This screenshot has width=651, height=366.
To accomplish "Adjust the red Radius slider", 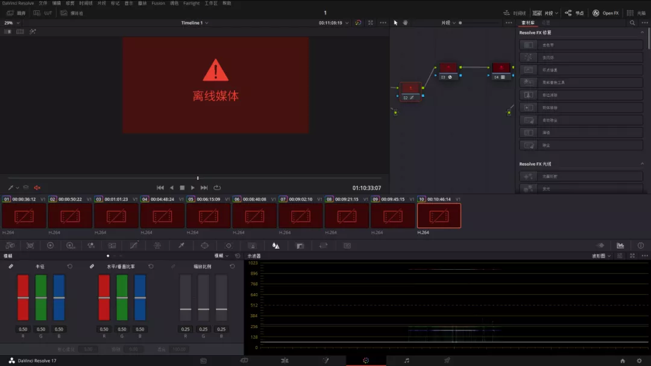I will (23, 297).
